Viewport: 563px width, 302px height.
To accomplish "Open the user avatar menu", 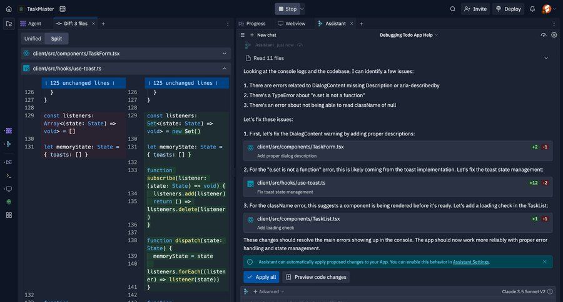I will click(x=547, y=9).
